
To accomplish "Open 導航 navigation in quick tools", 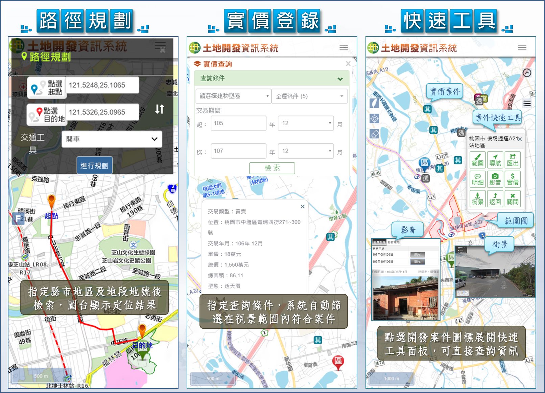I will click(495, 160).
